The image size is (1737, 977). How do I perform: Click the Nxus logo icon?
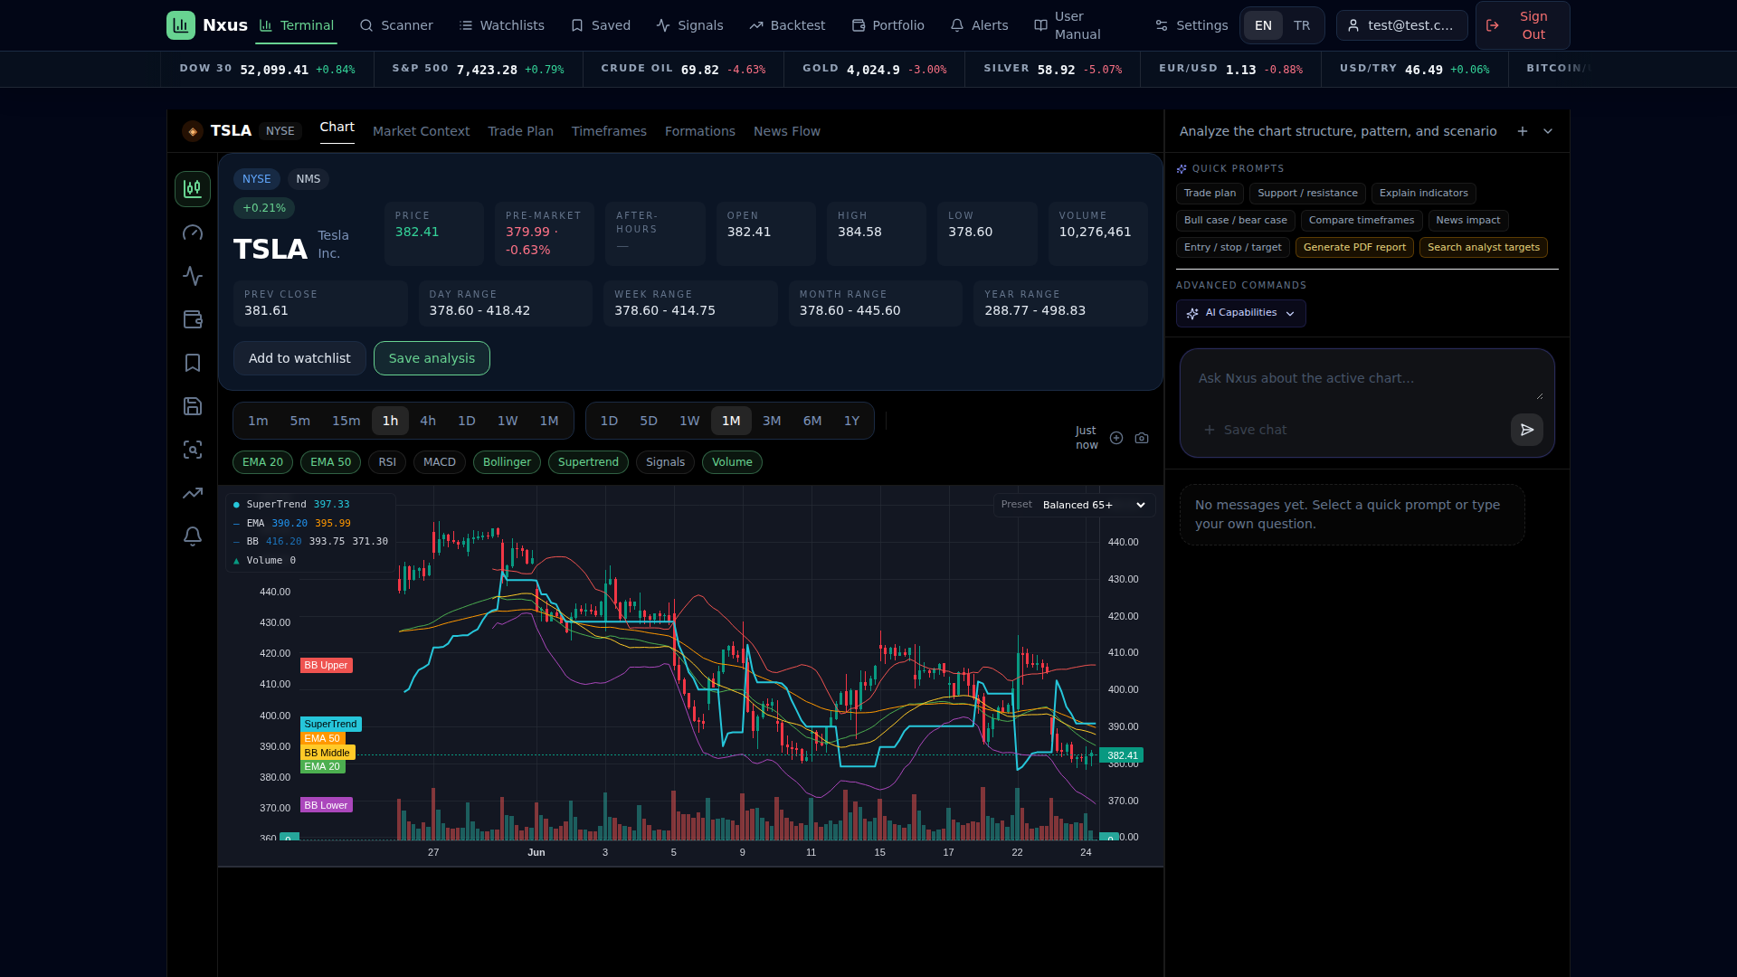coord(181,25)
